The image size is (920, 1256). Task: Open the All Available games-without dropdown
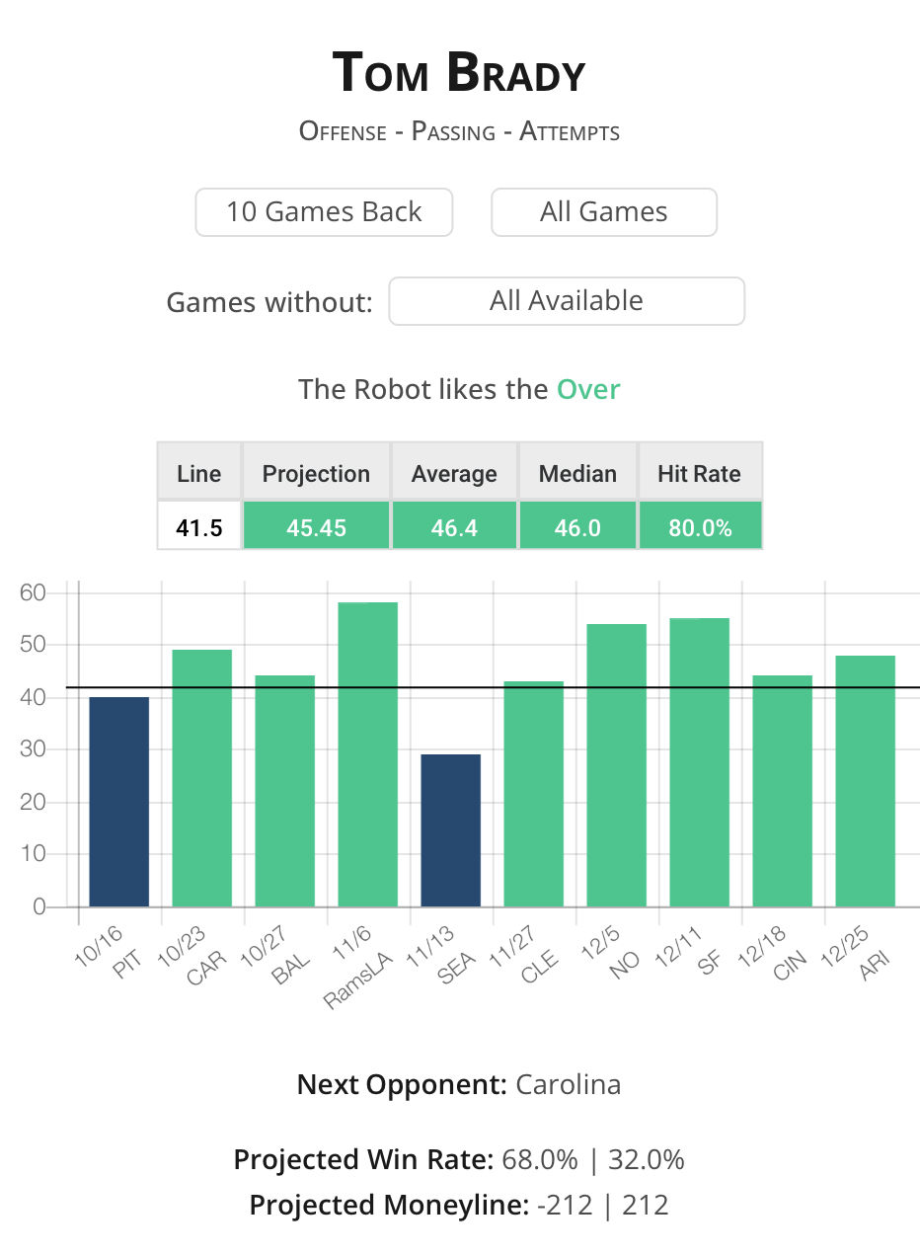(567, 301)
